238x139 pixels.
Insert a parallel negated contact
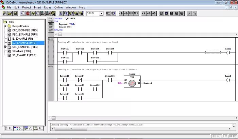(136, 13)
